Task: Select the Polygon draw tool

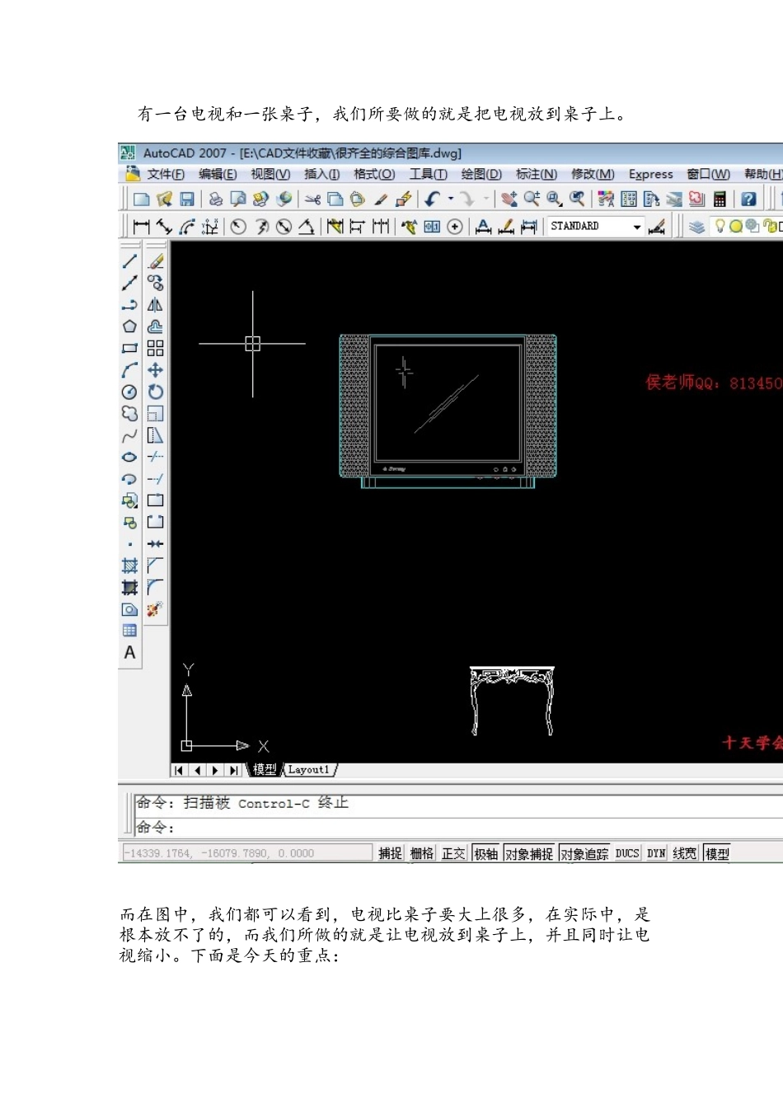Action: [129, 326]
